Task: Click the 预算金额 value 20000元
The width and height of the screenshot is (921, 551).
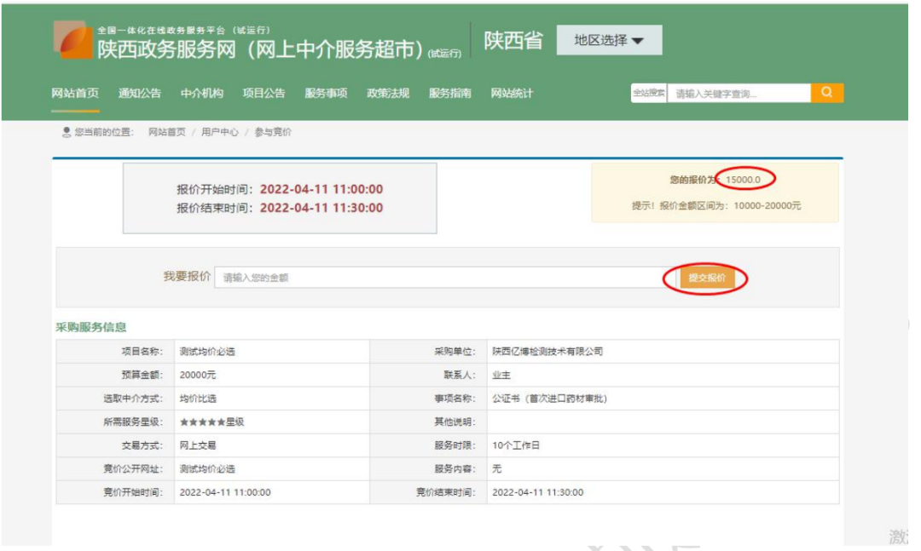Action: pyautogui.click(x=198, y=375)
